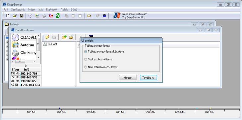
Task: Click the green refresh arrows icon
Action: pos(58,16)
